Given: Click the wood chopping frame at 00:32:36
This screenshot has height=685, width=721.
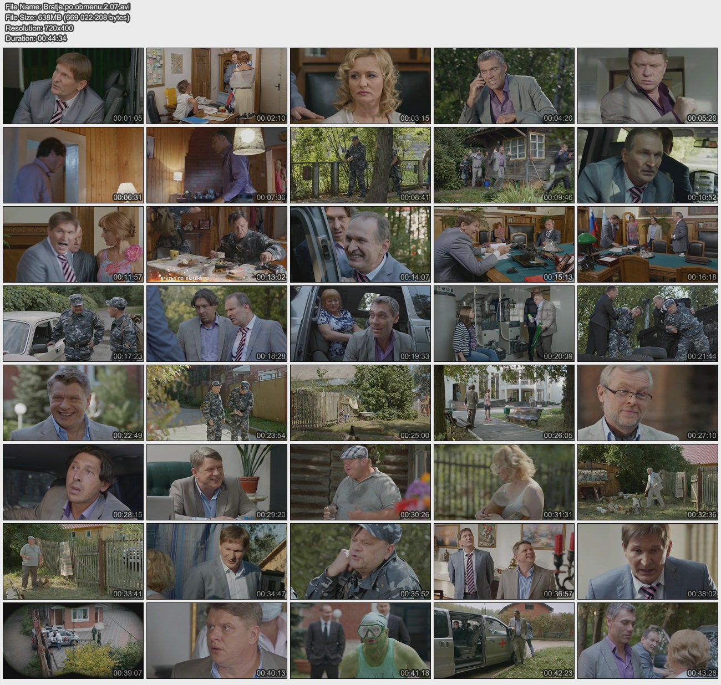Looking at the screenshot, I should pos(647,482).
